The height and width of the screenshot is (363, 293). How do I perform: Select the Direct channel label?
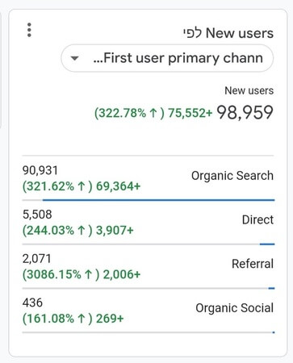pos(257,219)
